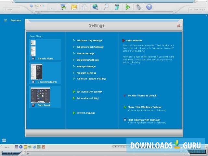Open Talisman Tray Settings
This screenshot has height=156, width=208.
point(89,40)
